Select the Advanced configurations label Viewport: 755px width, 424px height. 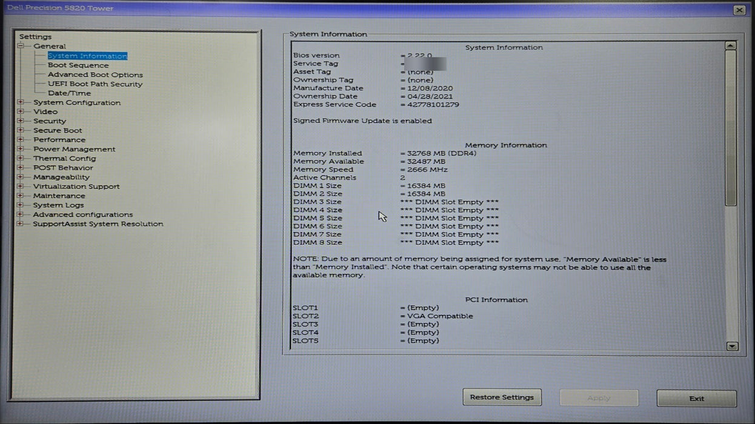(x=83, y=214)
